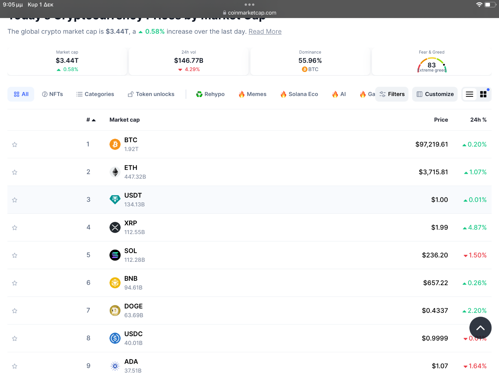Select the All tab
This screenshot has height=374, width=499.
[21, 94]
